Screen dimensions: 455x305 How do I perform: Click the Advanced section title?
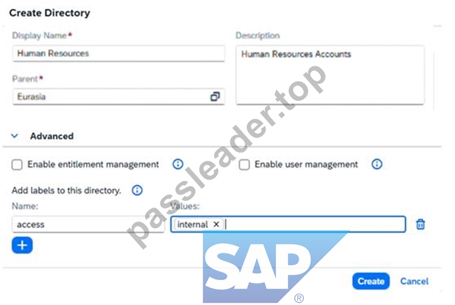(52, 136)
